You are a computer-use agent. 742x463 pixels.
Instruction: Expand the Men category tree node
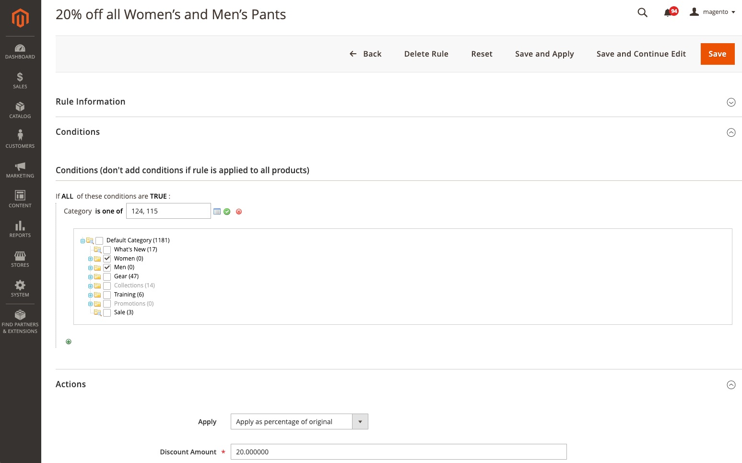90,268
